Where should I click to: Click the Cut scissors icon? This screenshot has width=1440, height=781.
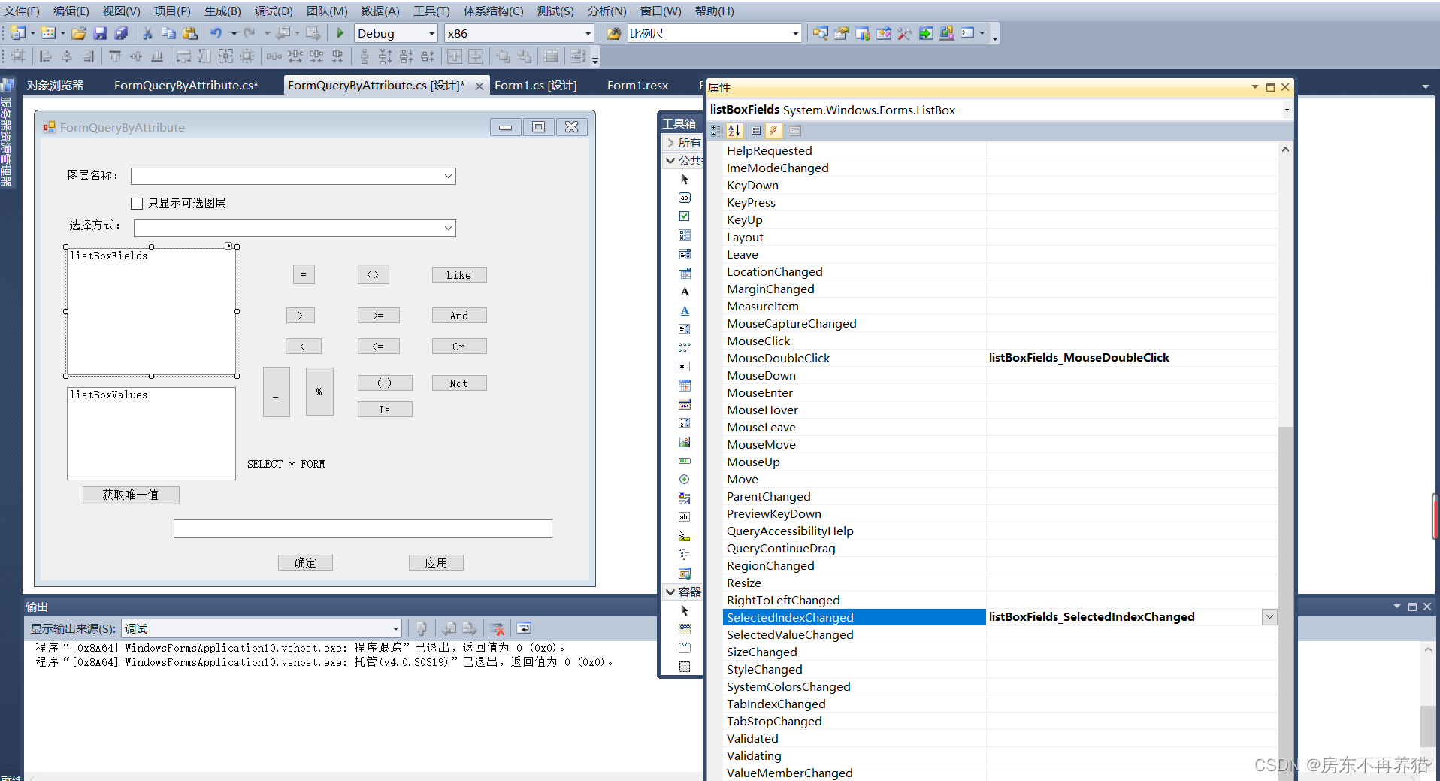coord(147,33)
